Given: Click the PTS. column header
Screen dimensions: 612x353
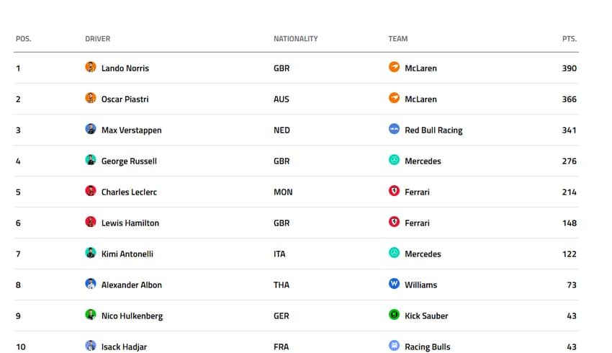Looking at the screenshot, I should coord(570,39).
